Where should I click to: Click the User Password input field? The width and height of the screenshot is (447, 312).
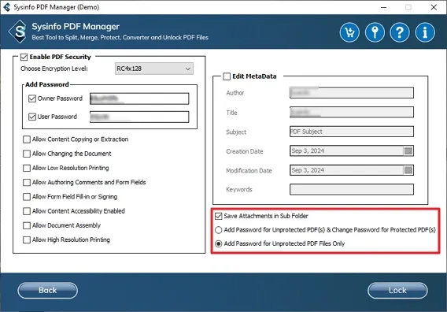click(x=139, y=117)
